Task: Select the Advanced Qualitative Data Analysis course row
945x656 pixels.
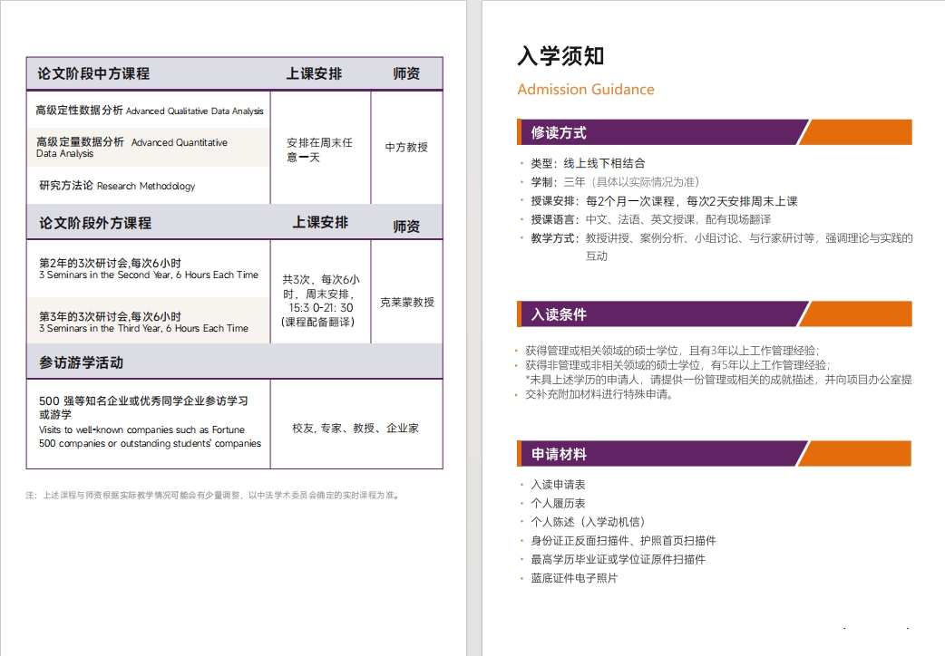Action: [x=149, y=111]
